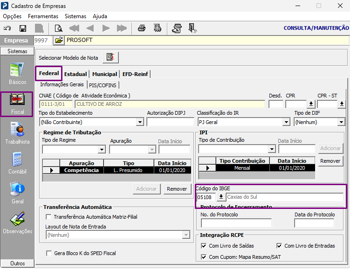Click the print preview magnifier icon
The width and height of the screenshot is (350, 270).
pos(58,28)
